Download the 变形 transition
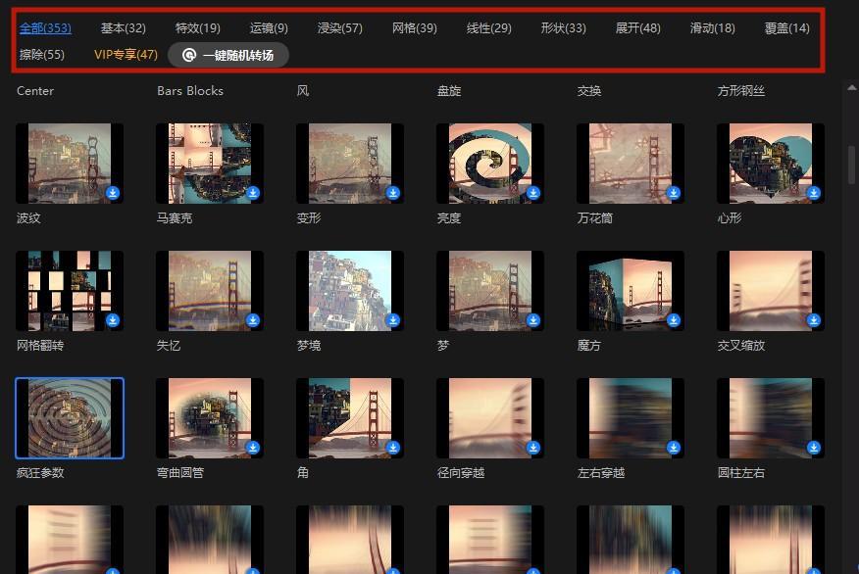 point(393,193)
